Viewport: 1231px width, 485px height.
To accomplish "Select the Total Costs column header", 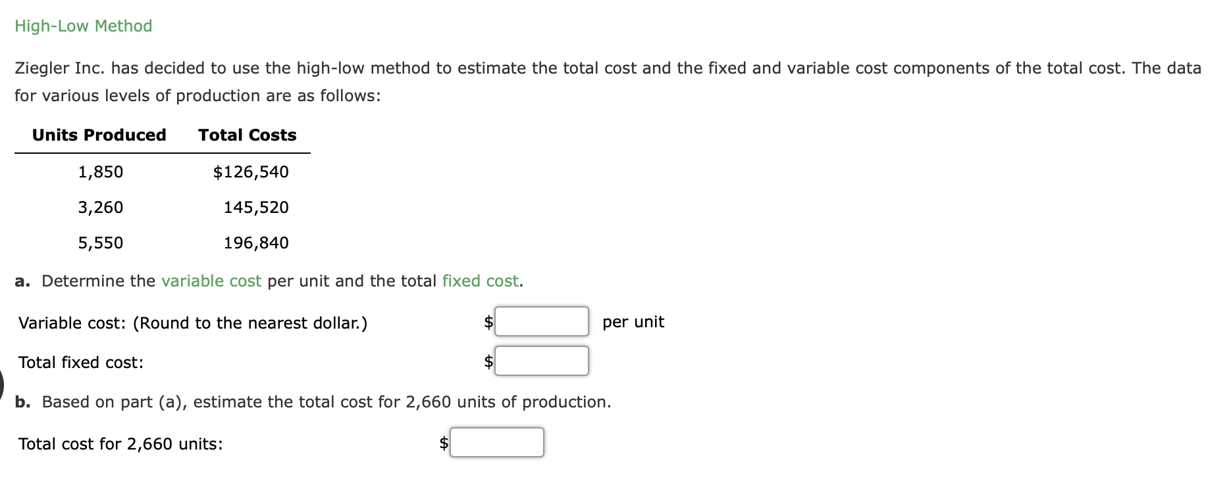I will point(247,135).
